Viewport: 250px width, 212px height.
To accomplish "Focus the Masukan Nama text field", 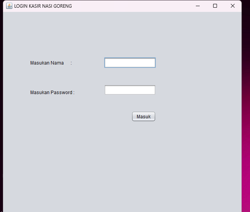I will click(130, 63).
